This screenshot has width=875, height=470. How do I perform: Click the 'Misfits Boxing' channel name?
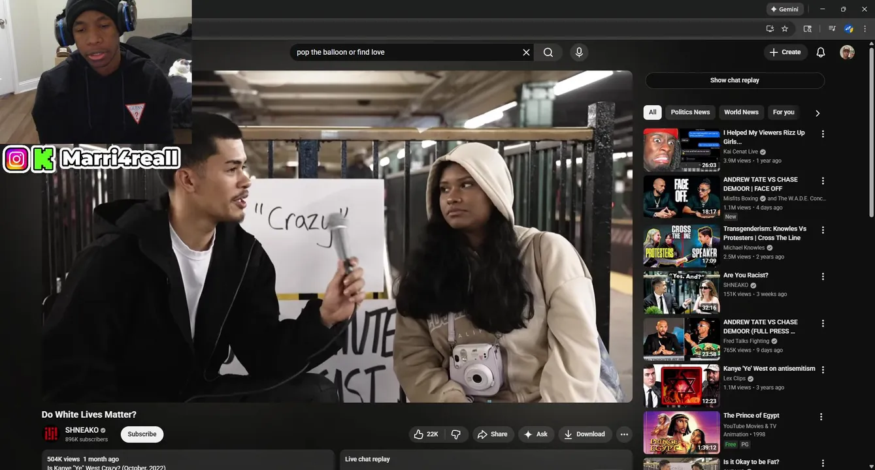pyautogui.click(x=740, y=198)
